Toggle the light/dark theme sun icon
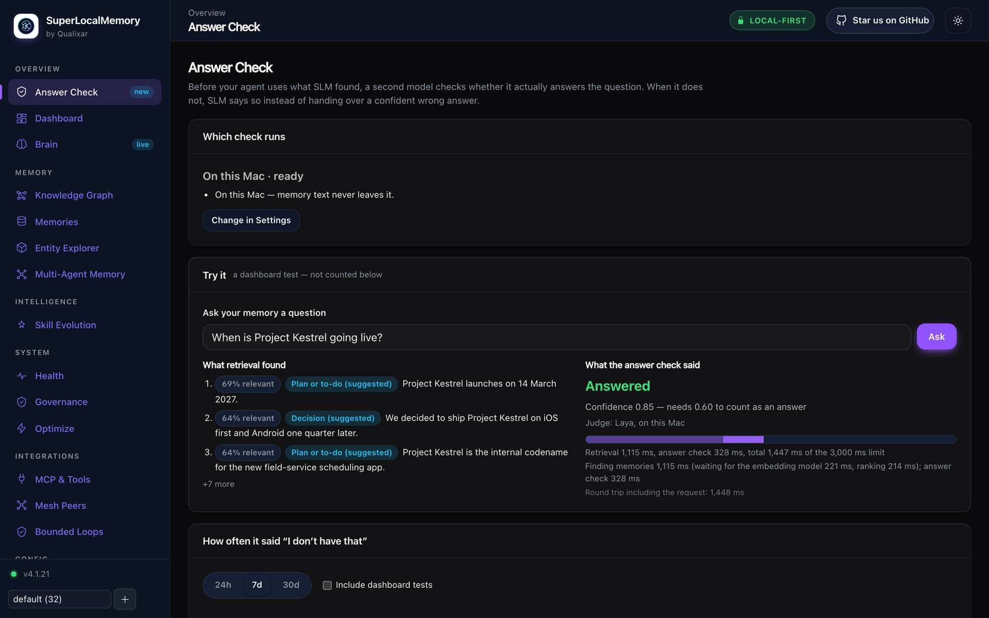Image resolution: width=989 pixels, height=618 pixels. [x=958, y=20]
